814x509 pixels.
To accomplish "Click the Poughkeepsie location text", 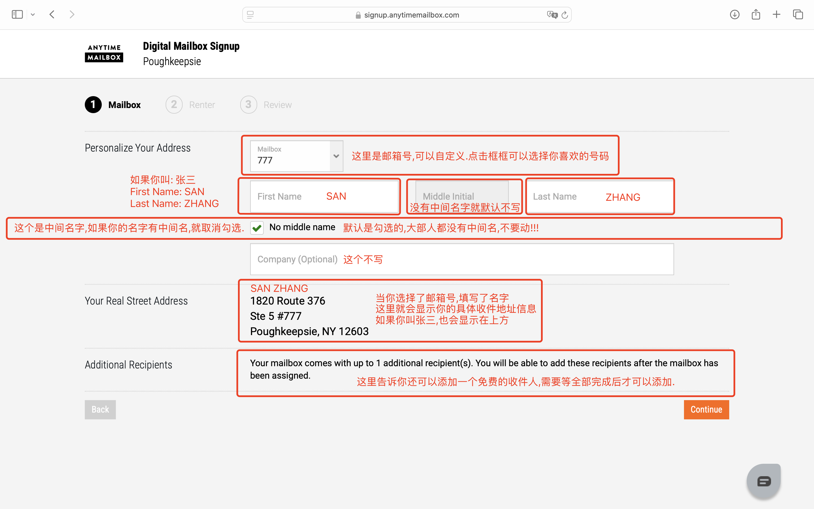I will (172, 61).
